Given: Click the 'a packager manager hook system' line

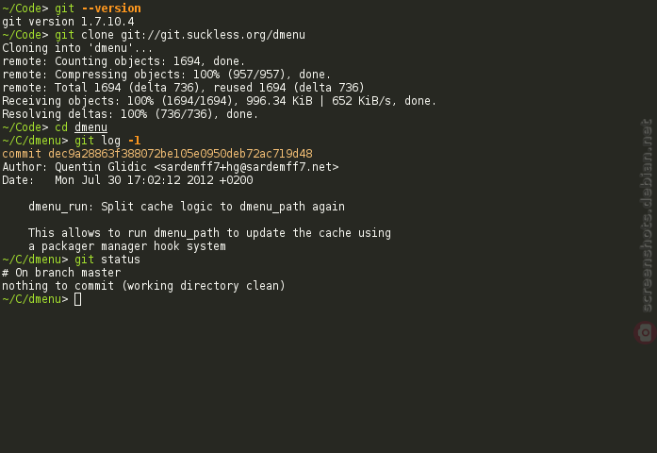Looking at the screenshot, I should pyautogui.click(x=127, y=246).
